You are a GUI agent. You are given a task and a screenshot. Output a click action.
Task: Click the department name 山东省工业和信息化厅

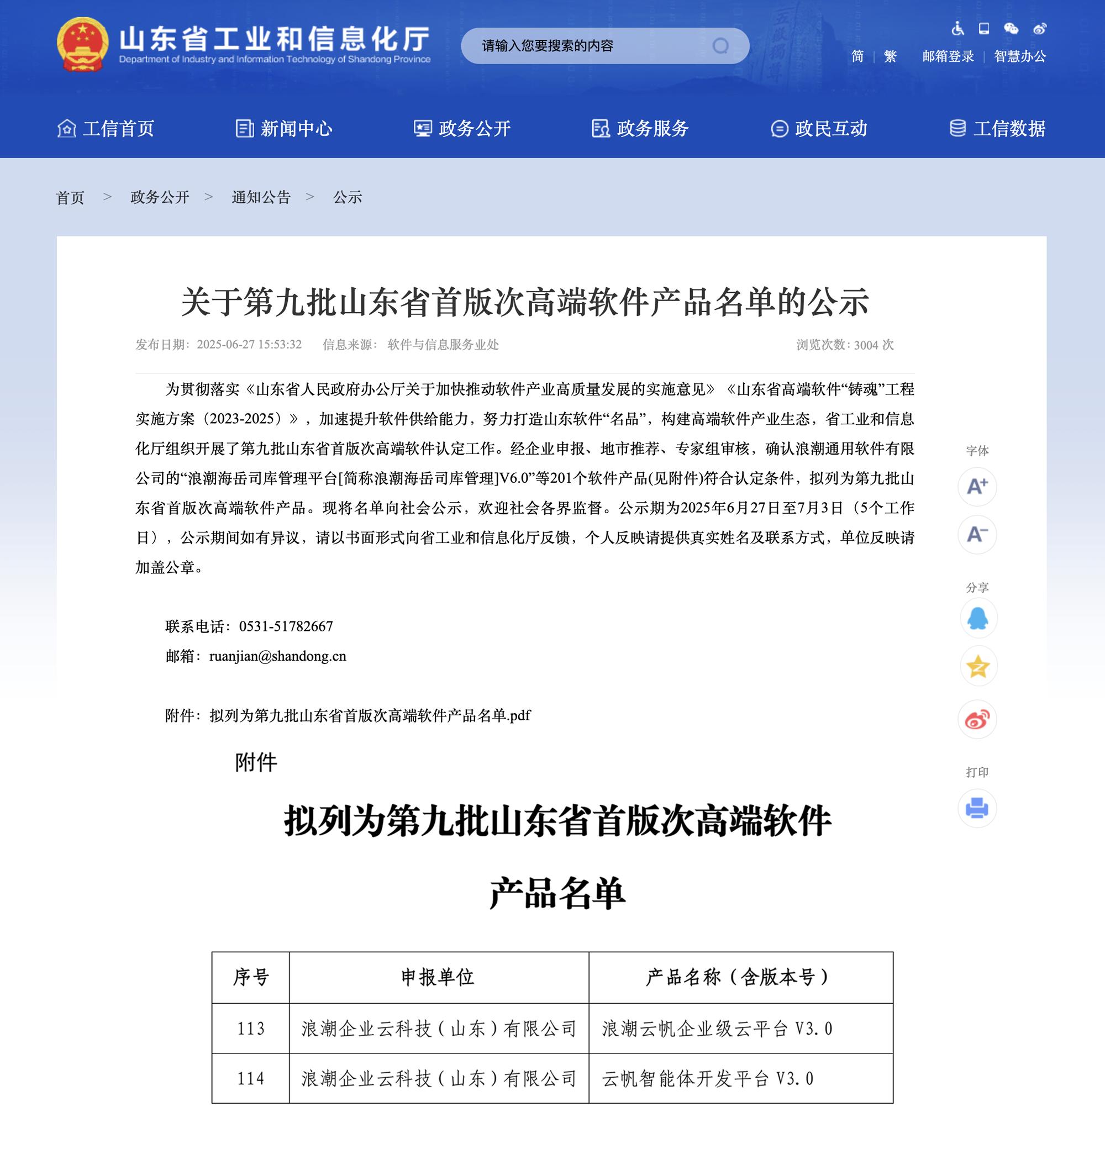click(275, 39)
